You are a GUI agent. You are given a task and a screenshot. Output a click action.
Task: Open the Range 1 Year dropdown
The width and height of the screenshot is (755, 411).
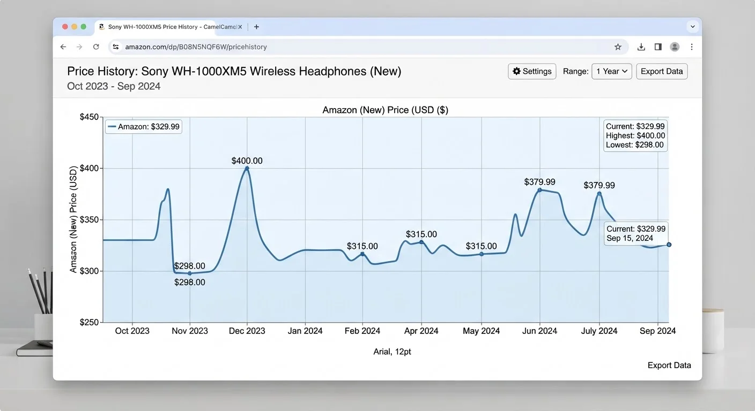(x=612, y=71)
